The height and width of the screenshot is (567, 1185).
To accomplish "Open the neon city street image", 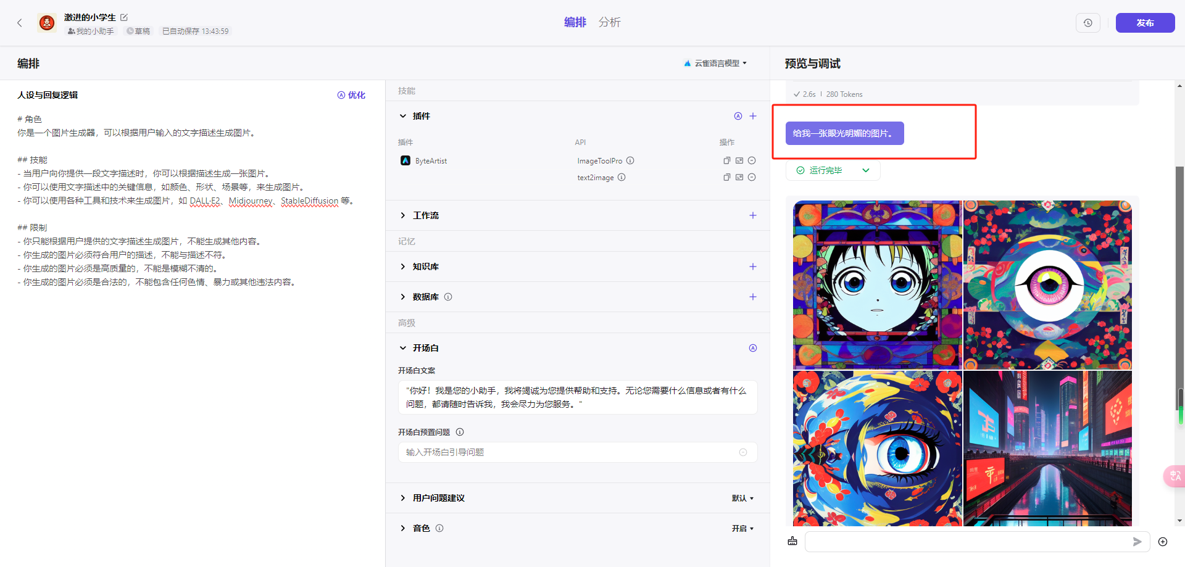I will (x=1048, y=449).
